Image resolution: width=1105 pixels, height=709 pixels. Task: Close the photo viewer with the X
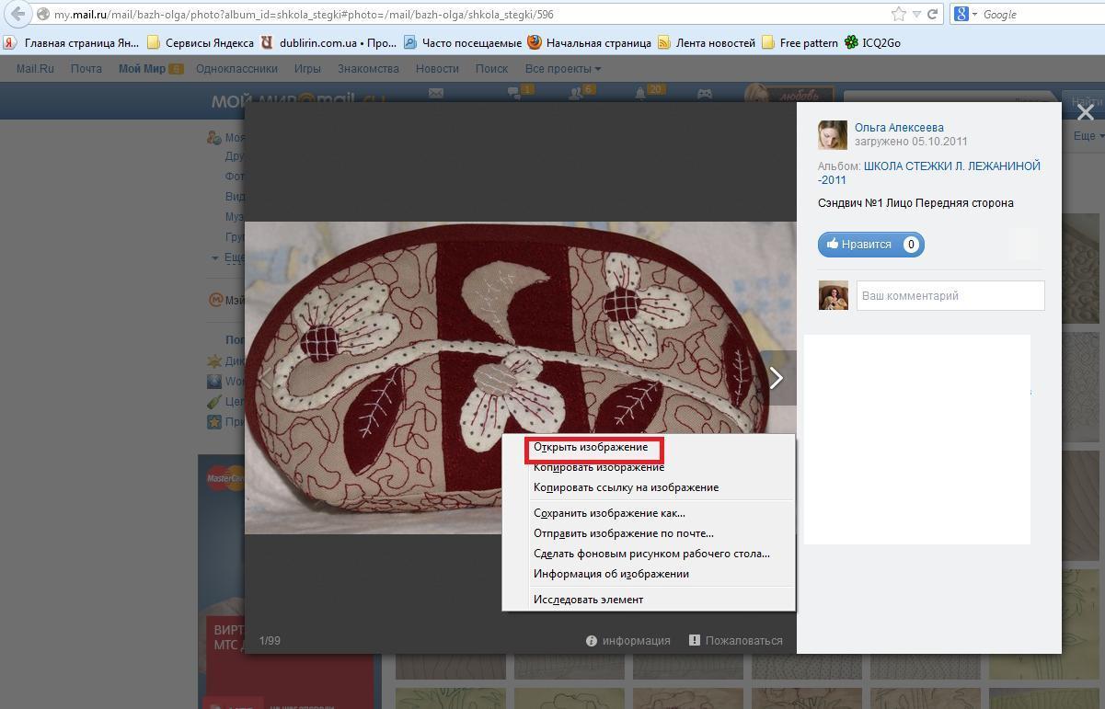(x=1085, y=112)
